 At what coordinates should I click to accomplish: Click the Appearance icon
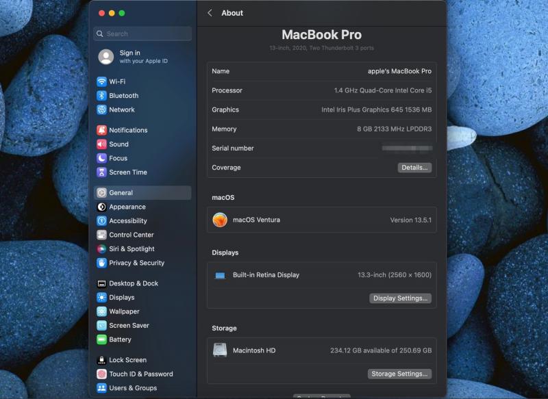[101, 207]
